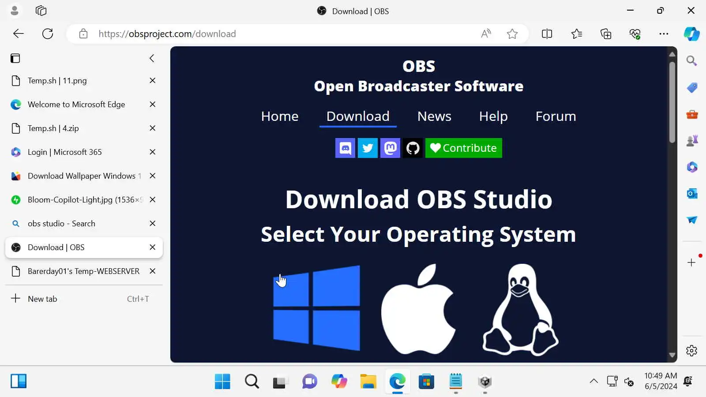706x397 pixels.
Task: Close the Temp.sh | 11.png tab
Action: click(152, 81)
